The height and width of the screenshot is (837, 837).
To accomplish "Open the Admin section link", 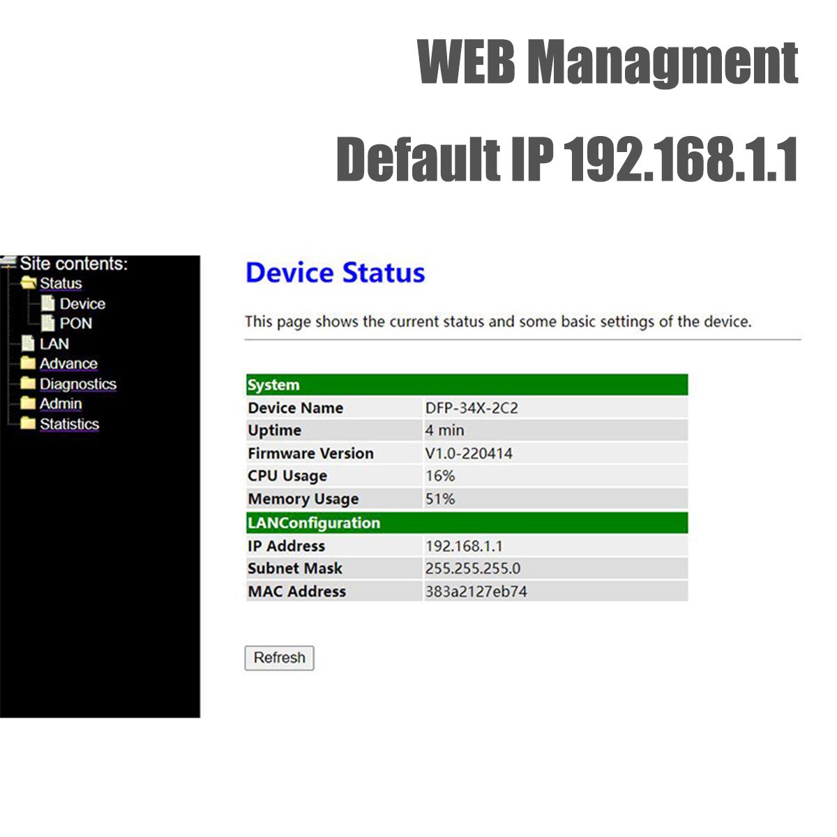I will point(61,404).
